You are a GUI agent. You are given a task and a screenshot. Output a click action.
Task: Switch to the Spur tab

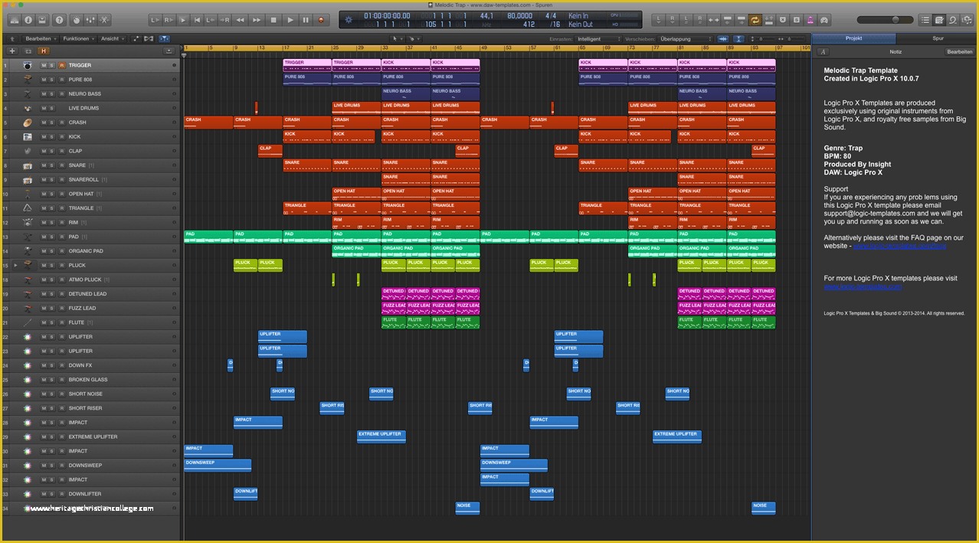[938, 38]
